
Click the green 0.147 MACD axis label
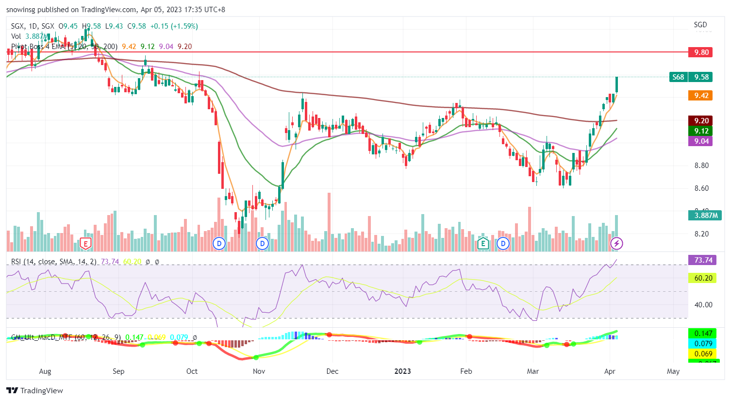[702, 333]
